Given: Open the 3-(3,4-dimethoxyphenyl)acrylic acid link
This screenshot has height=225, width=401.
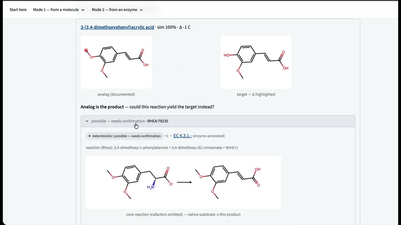Looking at the screenshot, I should pyautogui.click(x=117, y=27).
